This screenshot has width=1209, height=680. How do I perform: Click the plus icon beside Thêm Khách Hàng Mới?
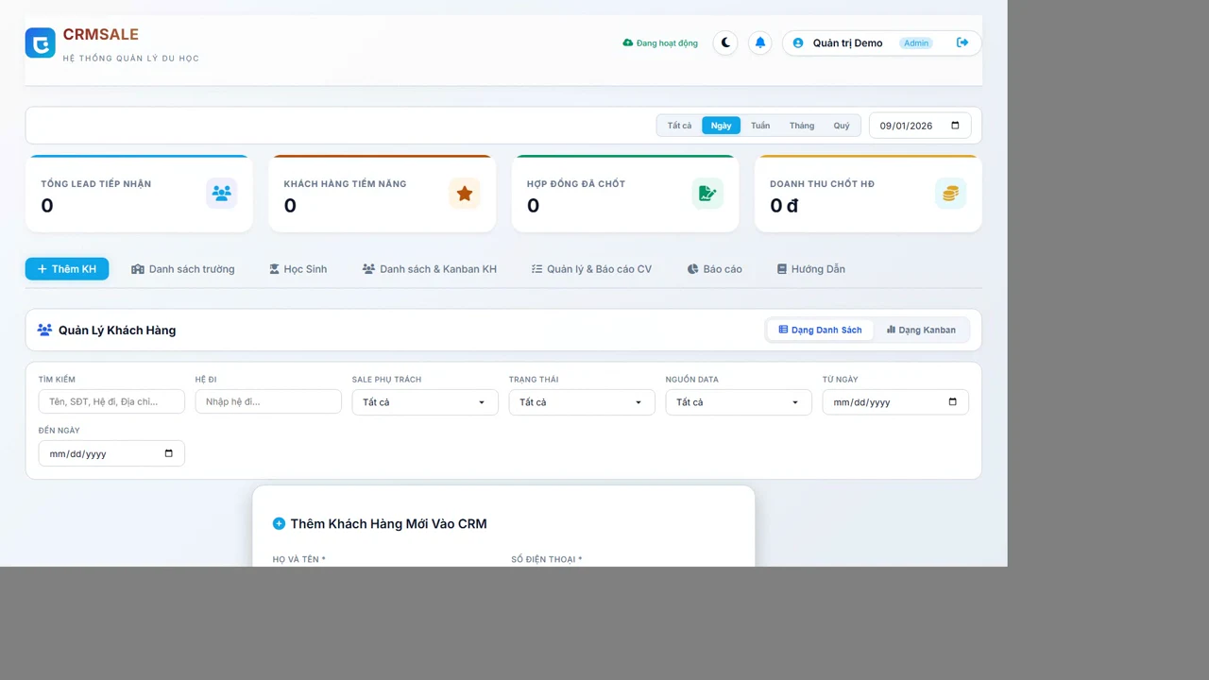click(279, 524)
